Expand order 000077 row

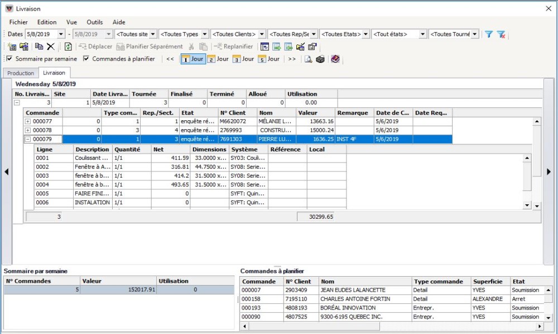coord(28,121)
